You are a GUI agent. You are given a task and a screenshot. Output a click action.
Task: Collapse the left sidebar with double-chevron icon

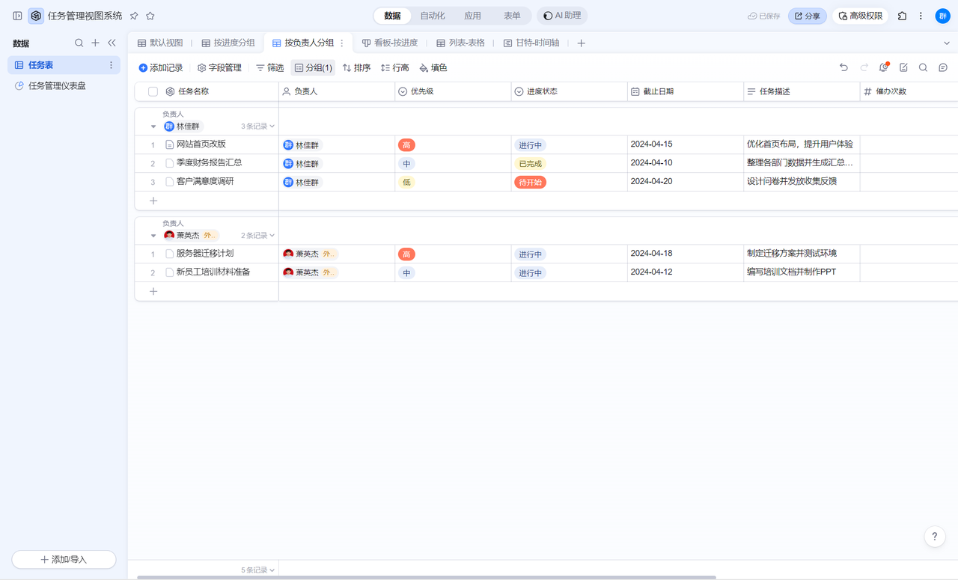click(x=112, y=43)
